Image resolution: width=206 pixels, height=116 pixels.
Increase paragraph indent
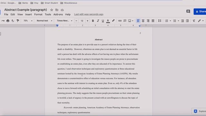pos(187,21)
